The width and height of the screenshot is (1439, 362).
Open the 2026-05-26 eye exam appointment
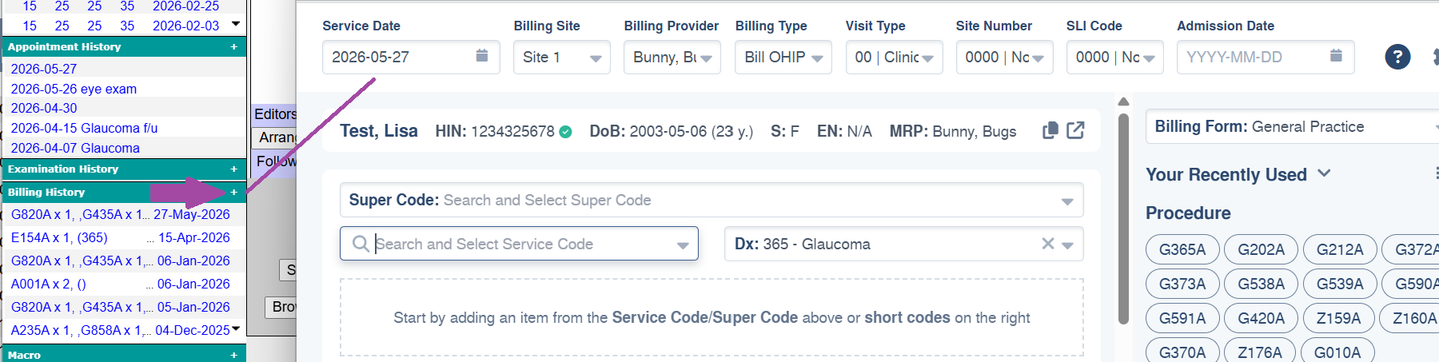click(x=74, y=89)
